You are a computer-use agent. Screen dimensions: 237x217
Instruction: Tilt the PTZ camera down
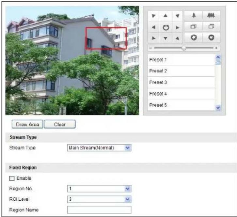tap(166, 39)
